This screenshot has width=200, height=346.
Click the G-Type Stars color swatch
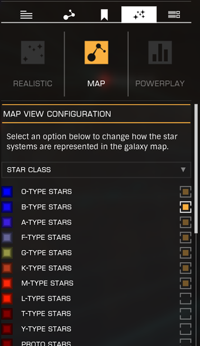point(7,253)
